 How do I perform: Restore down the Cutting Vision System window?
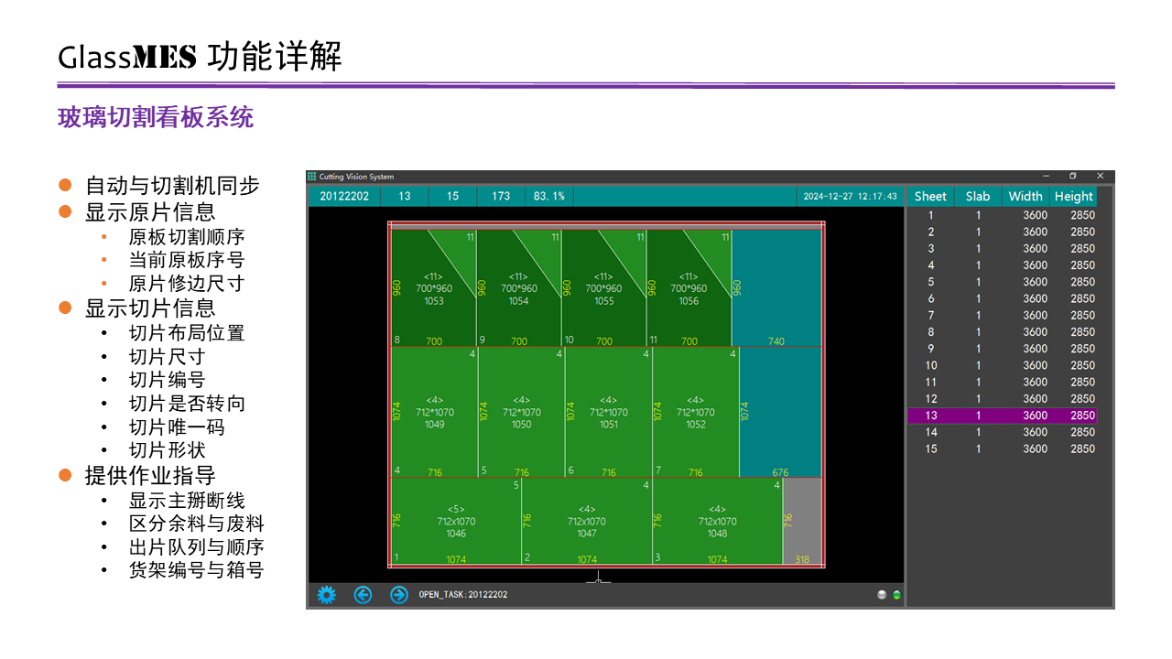point(1073,176)
